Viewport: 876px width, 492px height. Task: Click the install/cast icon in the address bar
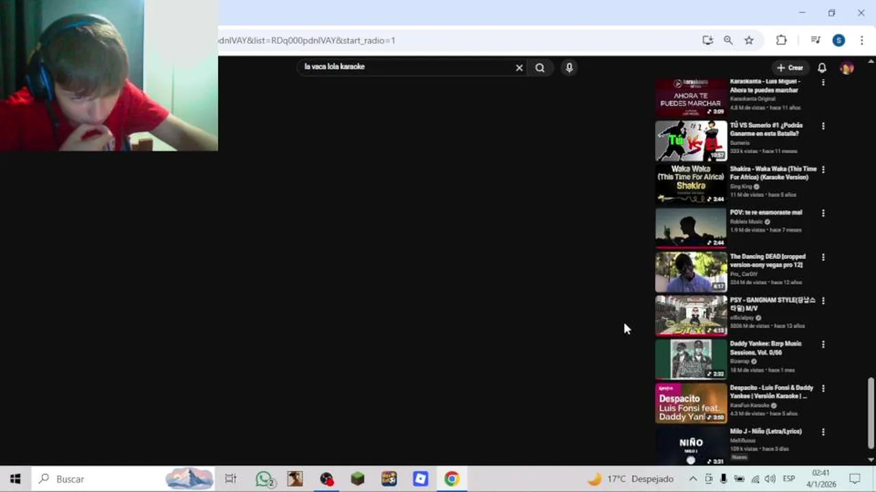pyautogui.click(x=708, y=40)
